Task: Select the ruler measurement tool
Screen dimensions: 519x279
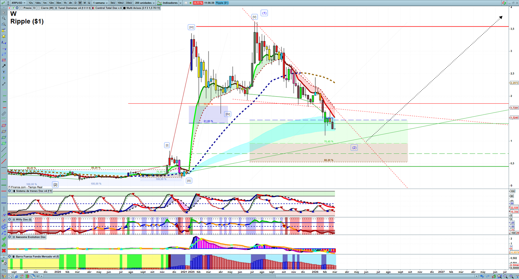Action: [x=4, y=114]
